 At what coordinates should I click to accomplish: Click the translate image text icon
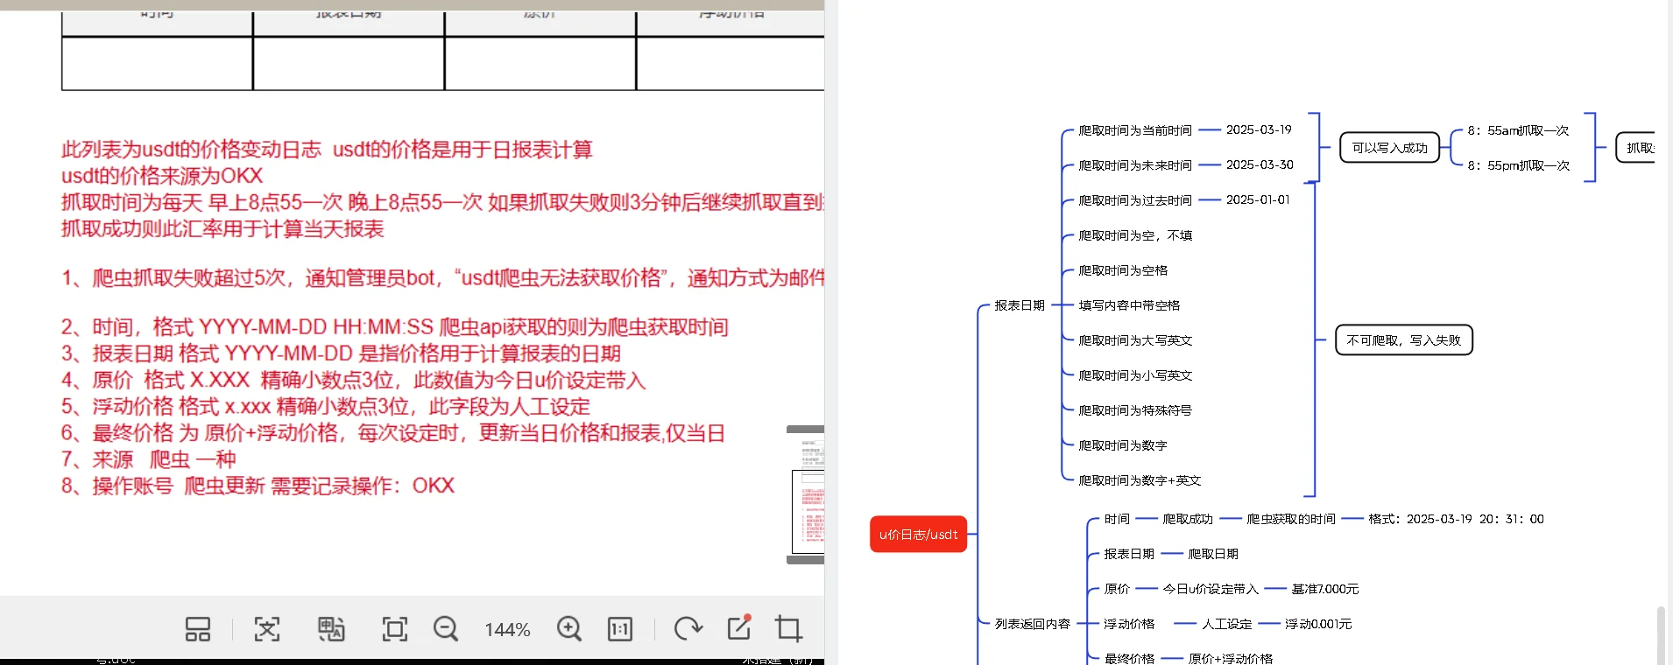point(331,629)
